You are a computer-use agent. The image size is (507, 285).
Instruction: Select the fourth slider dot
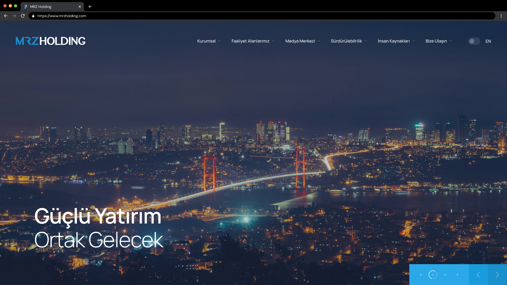coord(457,275)
